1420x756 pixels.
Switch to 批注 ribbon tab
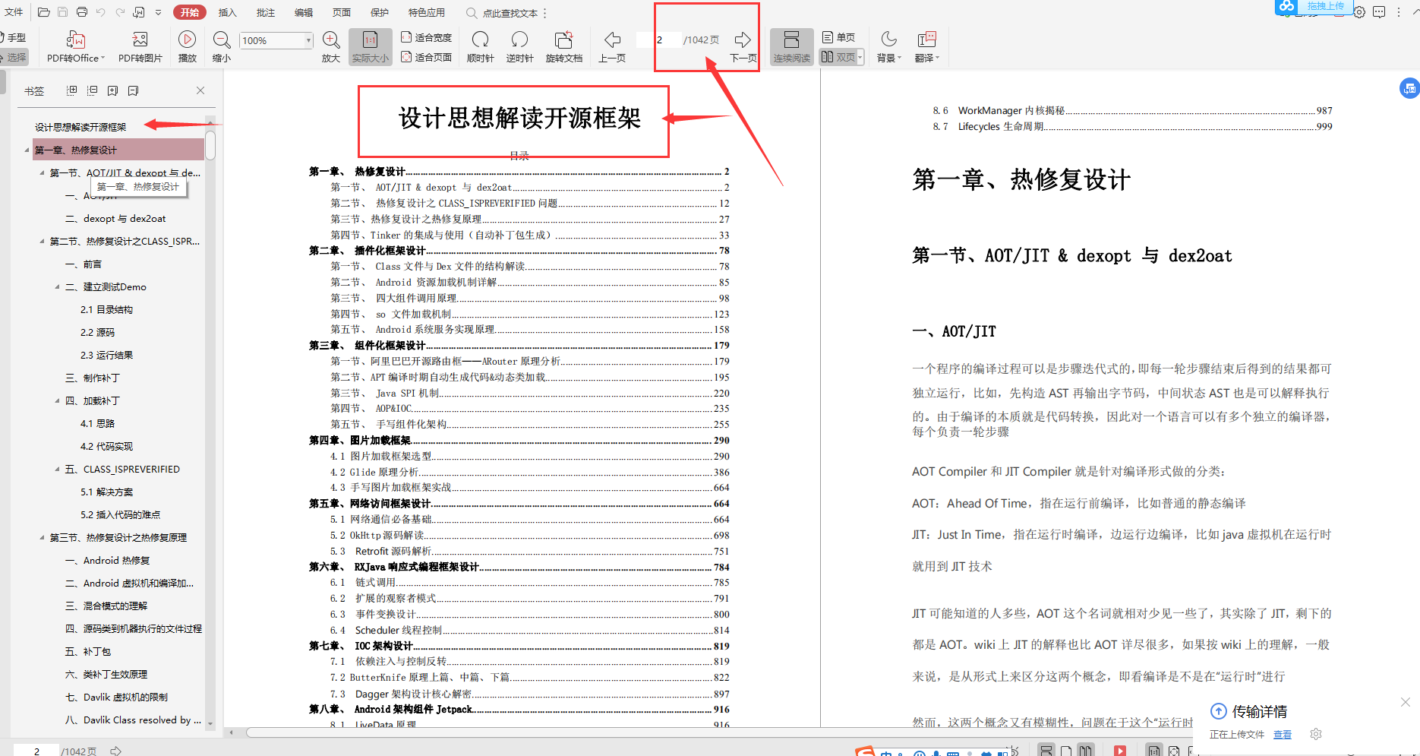(266, 12)
